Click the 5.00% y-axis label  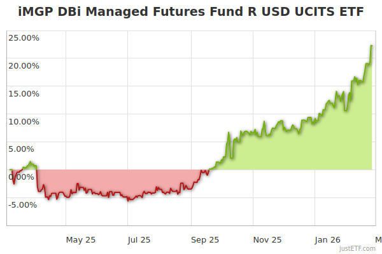25,149
